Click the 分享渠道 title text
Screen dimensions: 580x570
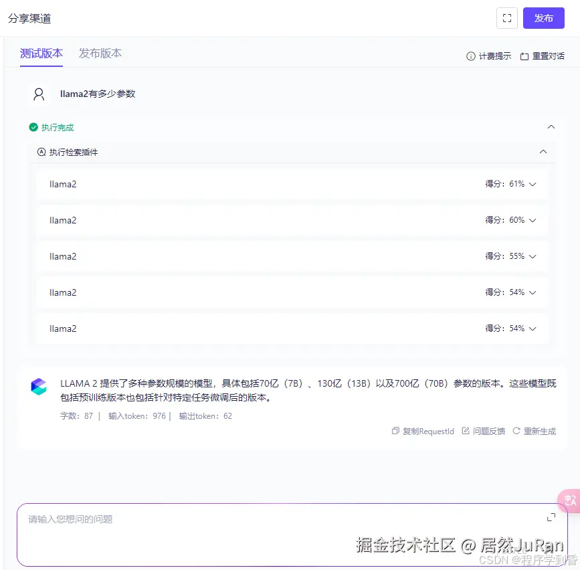pos(29,18)
